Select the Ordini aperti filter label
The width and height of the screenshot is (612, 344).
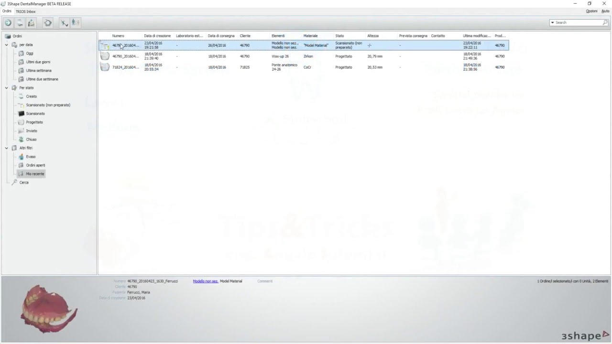pyautogui.click(x=35, y=165)
